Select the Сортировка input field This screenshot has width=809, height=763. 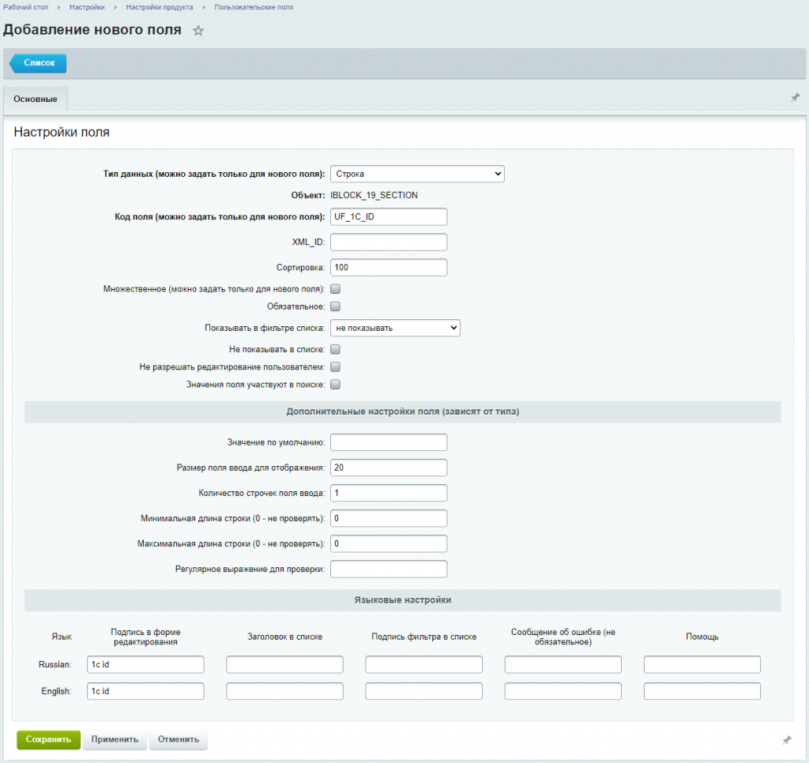tap(389, 267)
